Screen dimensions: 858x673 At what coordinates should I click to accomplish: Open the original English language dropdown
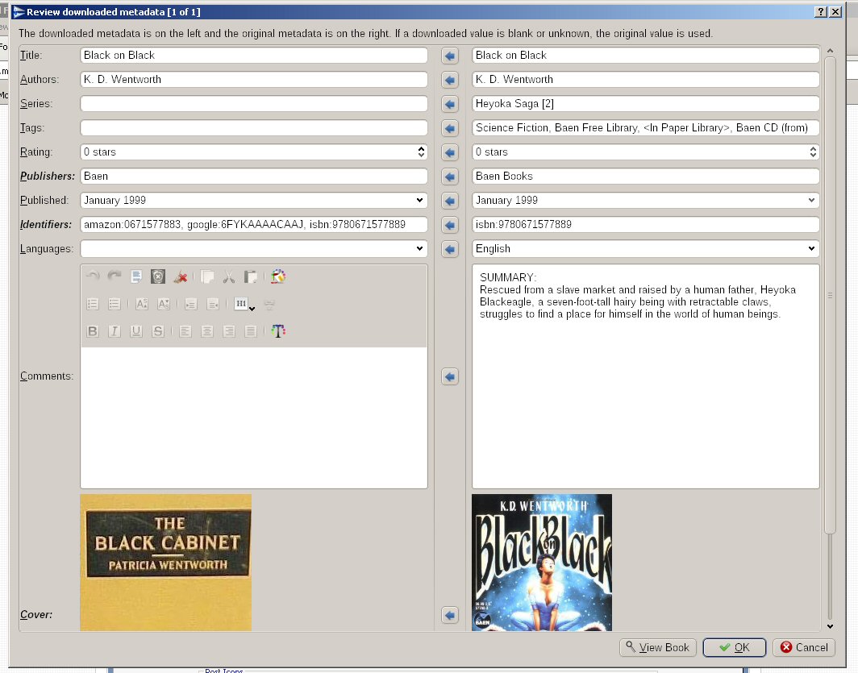click(811, 248)
